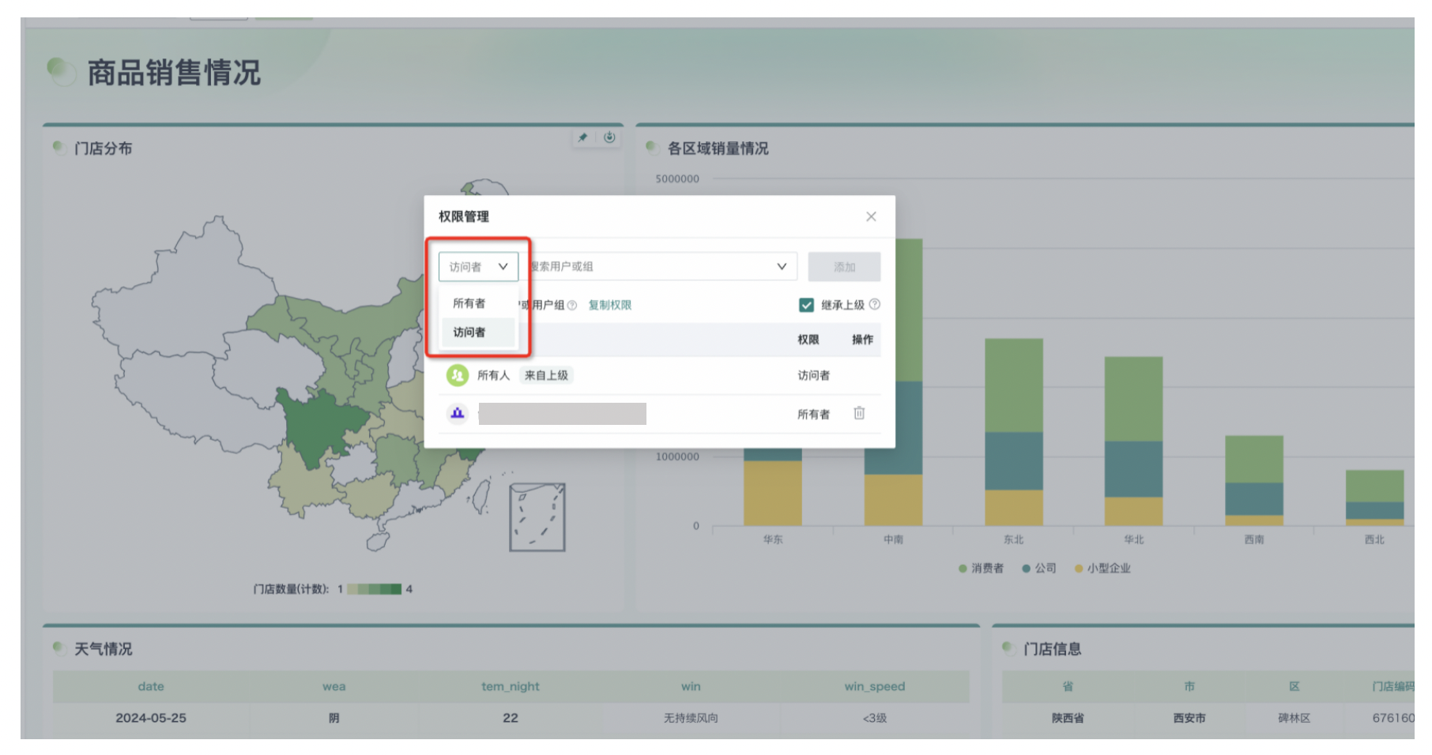1432x755 pixels.
Task: Toggle the 继承上级 checkbox
Action: 806,305
